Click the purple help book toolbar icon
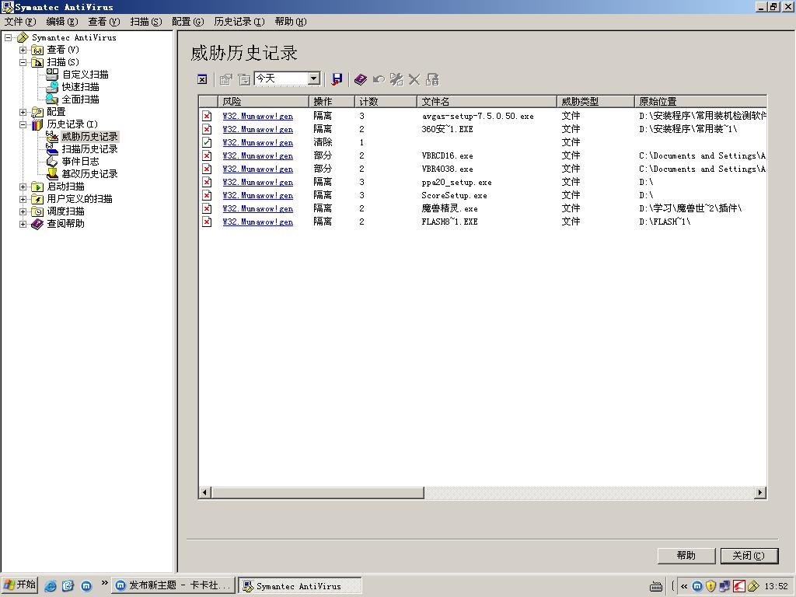This screenshot has height=597, width=796. [x=360, y=79]
